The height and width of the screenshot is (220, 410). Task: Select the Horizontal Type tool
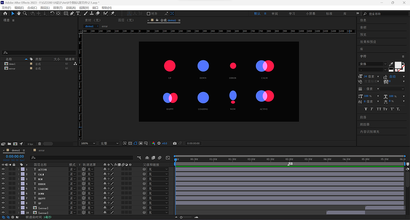[x=78, y=13]
